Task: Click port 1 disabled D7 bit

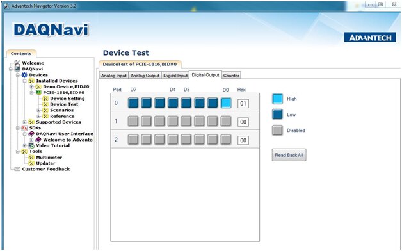Action: 133,121
